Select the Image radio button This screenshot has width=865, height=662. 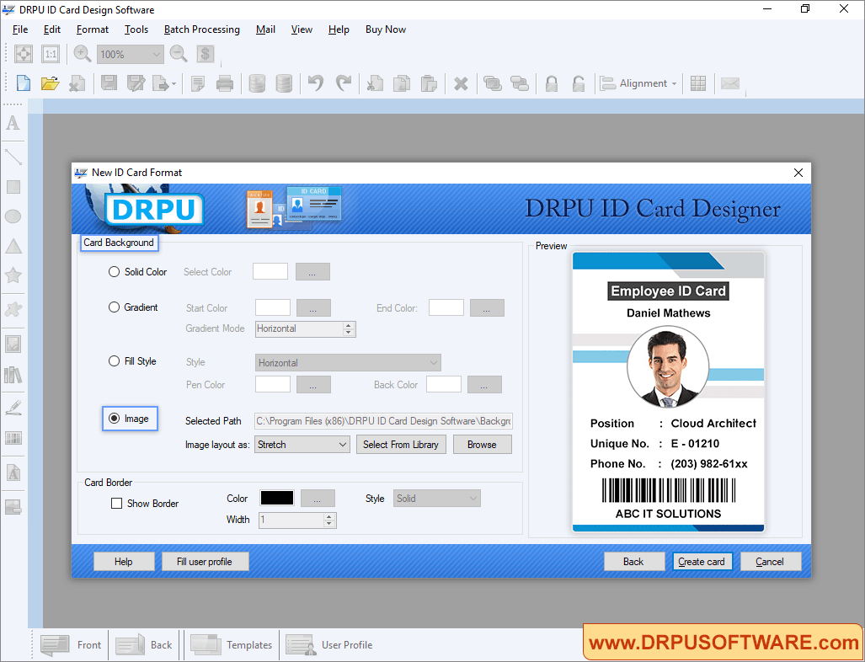tap(114, 418)
